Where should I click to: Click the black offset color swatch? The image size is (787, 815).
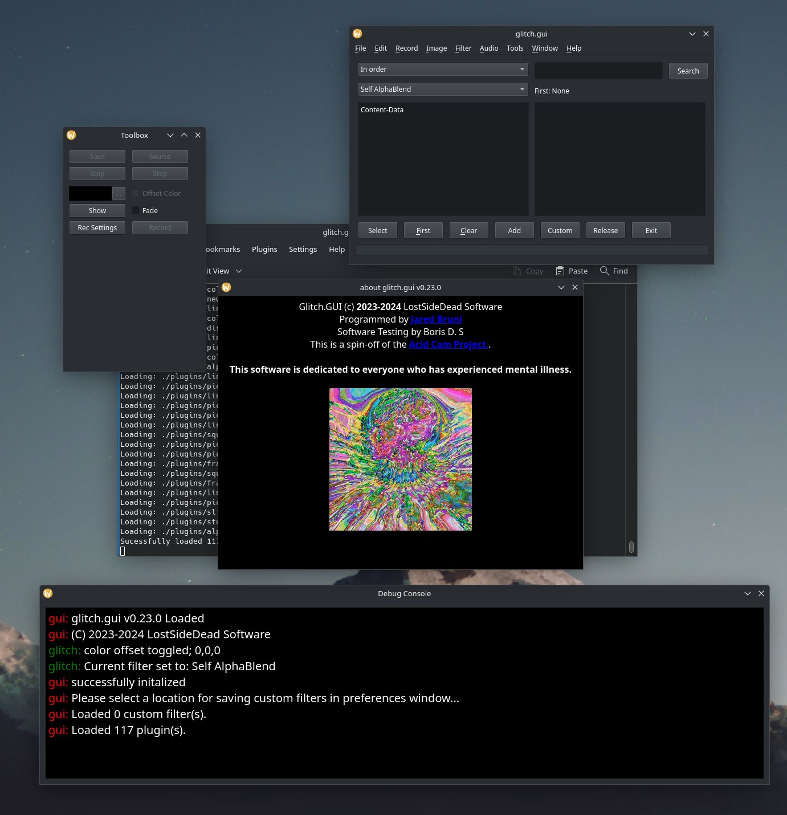pos(90,193)
